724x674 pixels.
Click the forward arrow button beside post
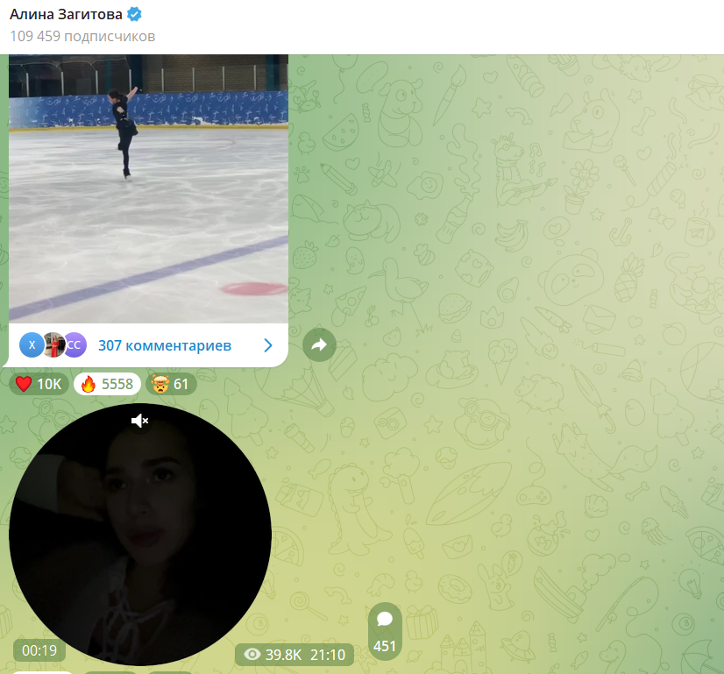tap(319, 345)
